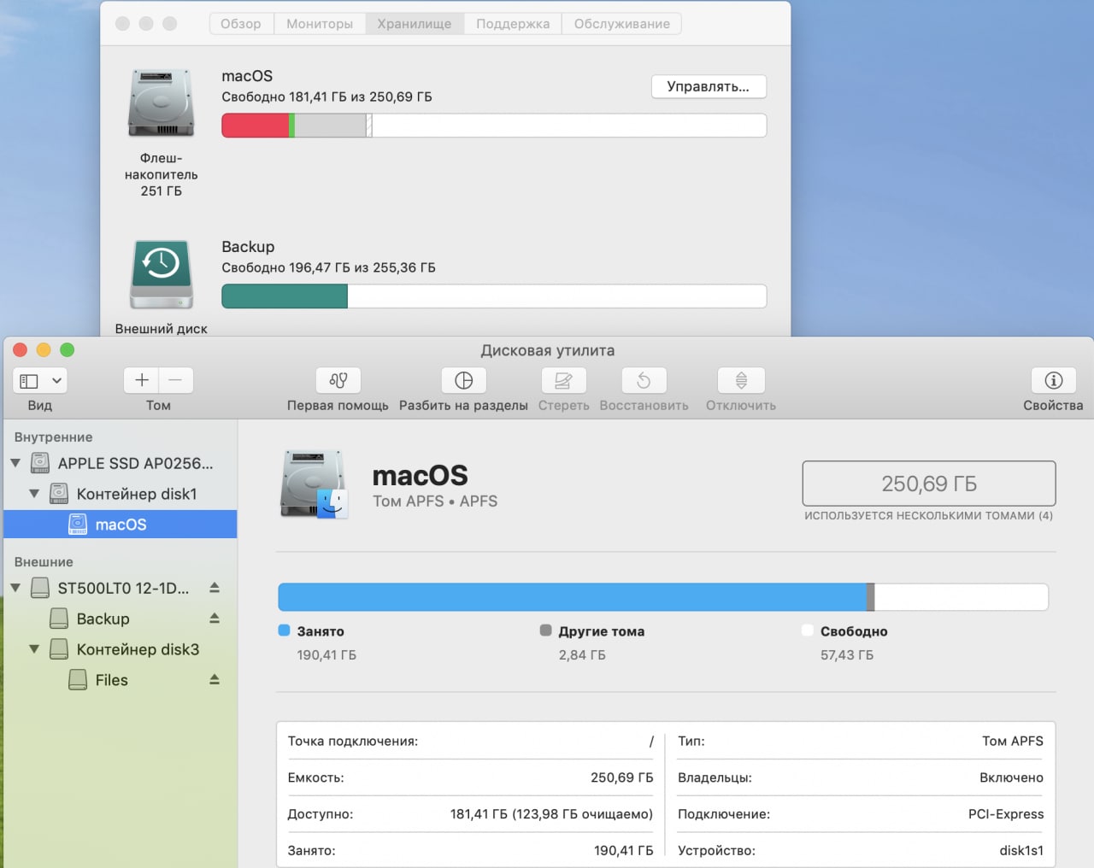
Task: Click the Том APFS type value
Action: tap(1013, 742)
